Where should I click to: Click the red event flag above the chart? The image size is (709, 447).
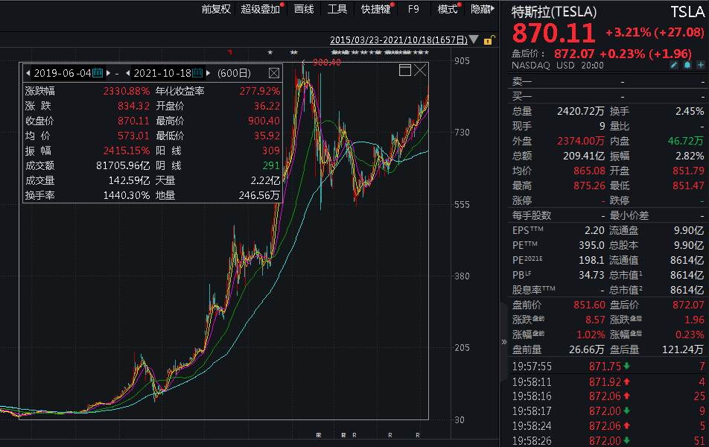[x=229, y=52]
